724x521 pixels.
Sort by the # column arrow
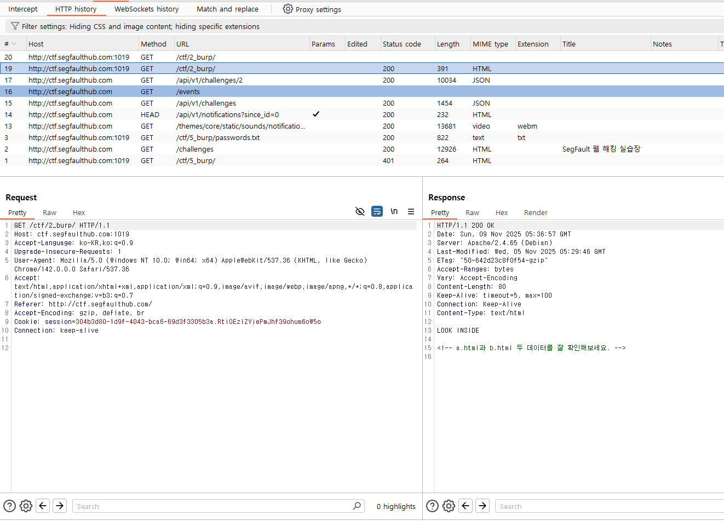14,44
